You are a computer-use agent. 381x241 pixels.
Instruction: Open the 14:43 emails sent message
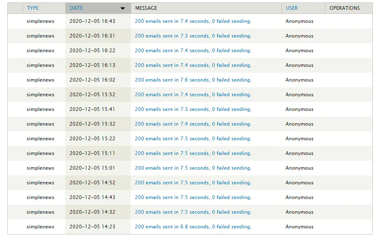[193, 197]
